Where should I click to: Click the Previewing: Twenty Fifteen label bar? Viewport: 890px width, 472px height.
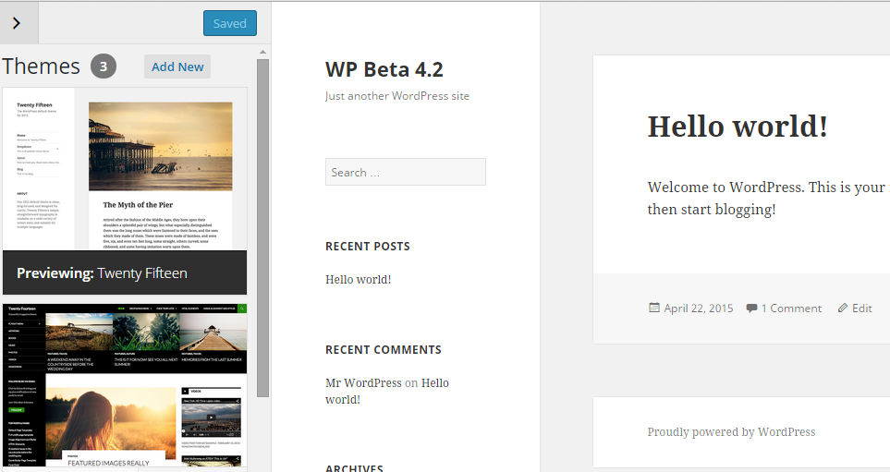click(x=125, y=272)
